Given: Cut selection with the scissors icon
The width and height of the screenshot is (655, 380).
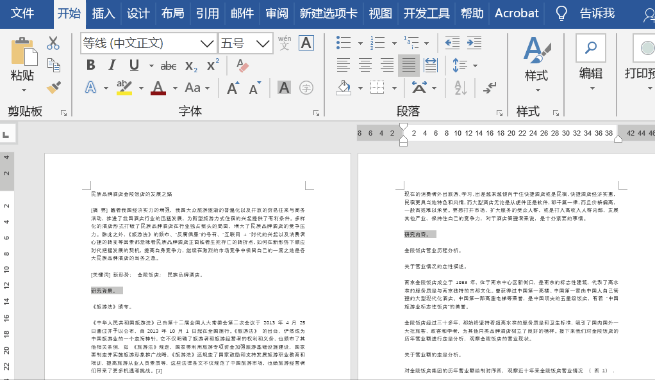Looking at the screenshot, I should [x=53, y=43].
